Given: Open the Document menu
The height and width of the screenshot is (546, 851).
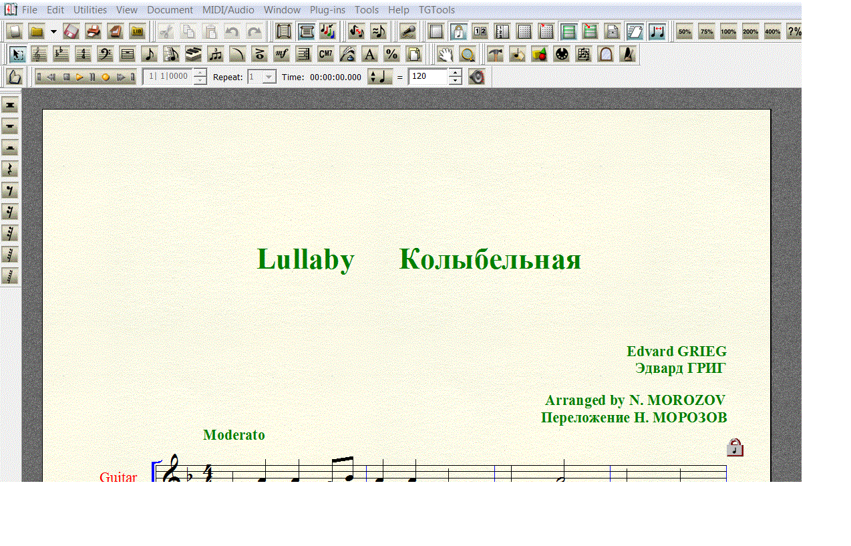Looking at the screenshot, I should click(170, 10).
